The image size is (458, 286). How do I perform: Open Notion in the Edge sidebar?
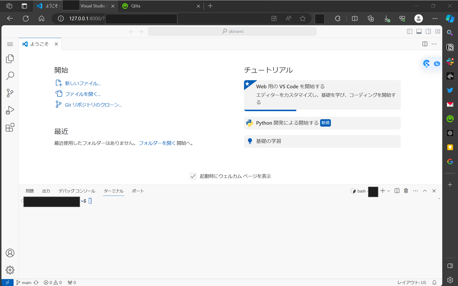[450, 47]
